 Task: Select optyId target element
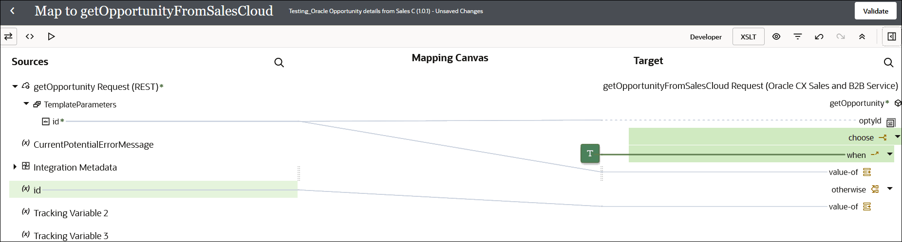pyautogui.click(x=870, y=121)
